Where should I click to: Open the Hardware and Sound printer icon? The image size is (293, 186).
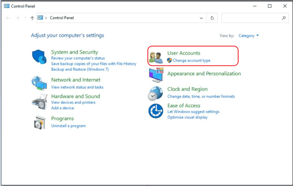coord(40,102)
